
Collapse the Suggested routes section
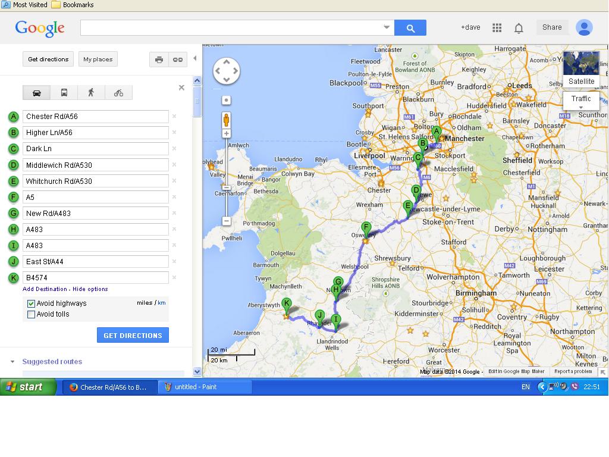pos(12,362)
